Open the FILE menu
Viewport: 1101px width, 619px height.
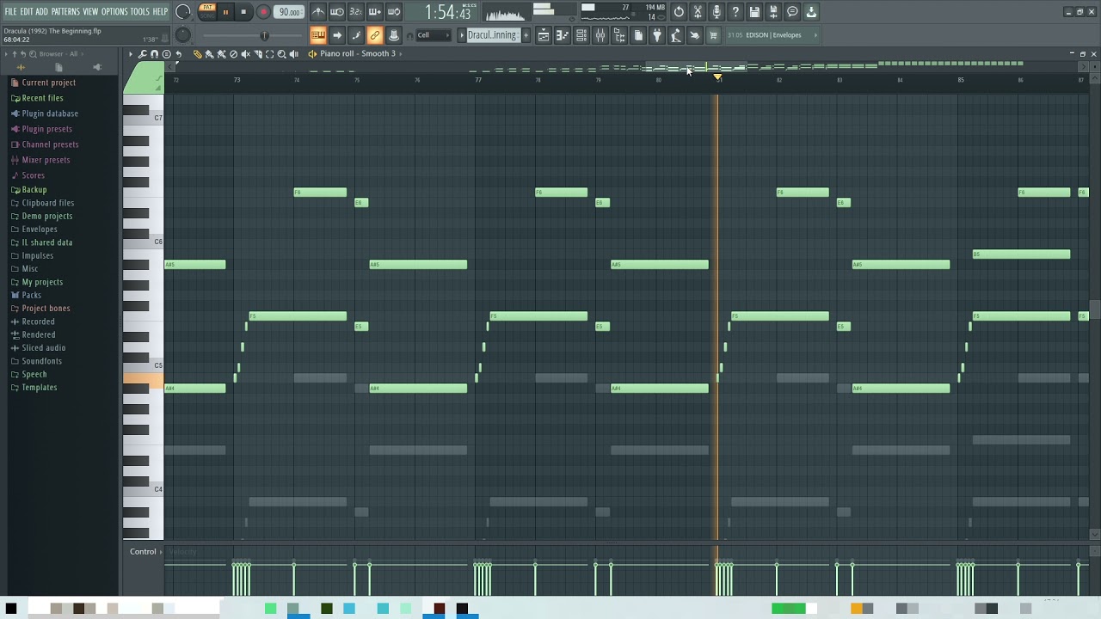10,11
